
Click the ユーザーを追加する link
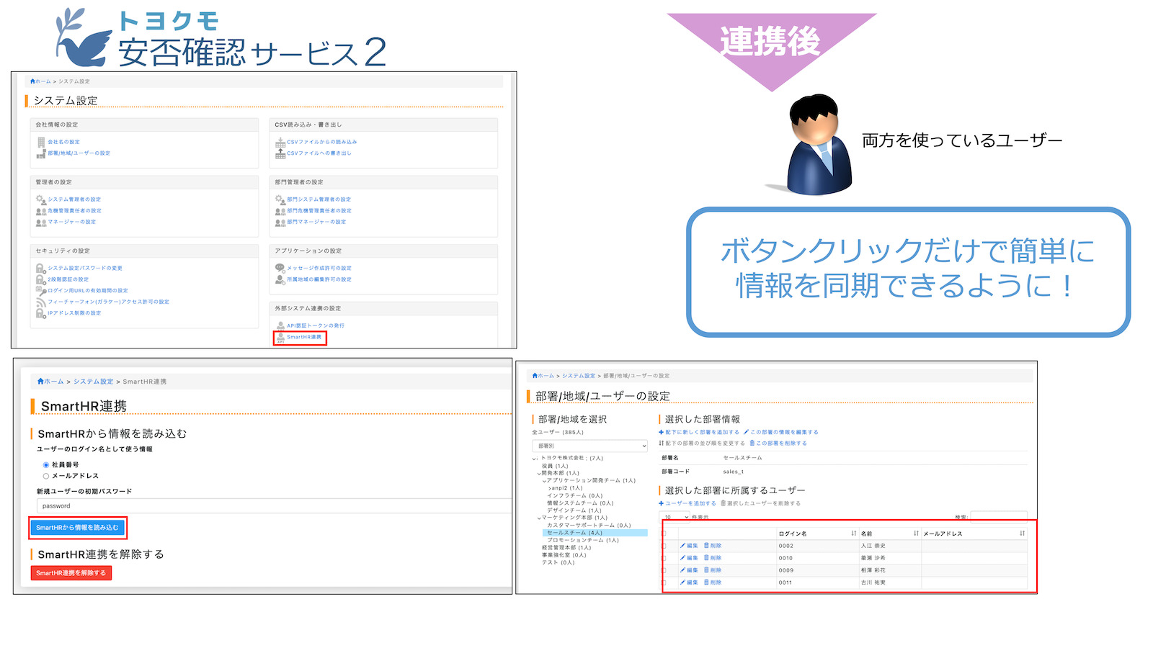(x=687, y=503)
